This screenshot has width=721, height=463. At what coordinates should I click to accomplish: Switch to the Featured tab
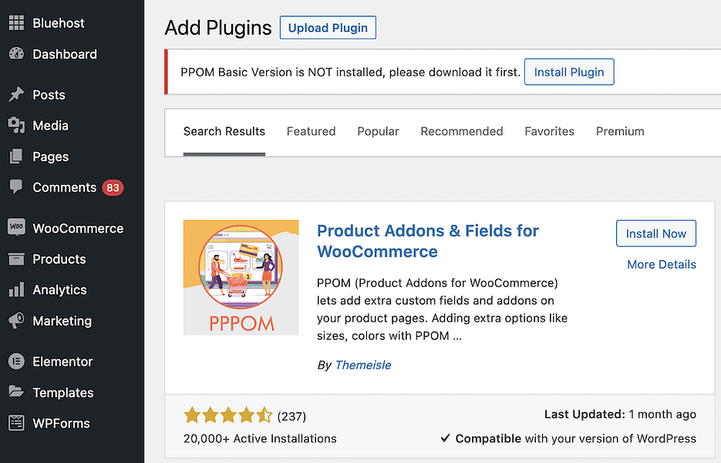pos(311,131)
